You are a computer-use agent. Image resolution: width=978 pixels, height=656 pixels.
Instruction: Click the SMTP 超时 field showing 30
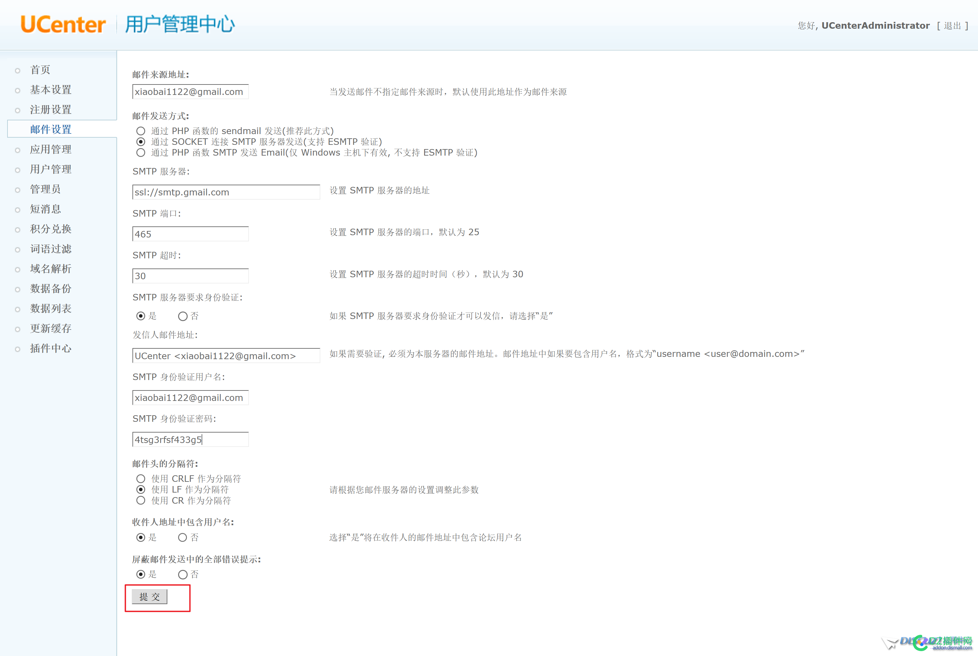pyautogui.click(x=190, y=276)
